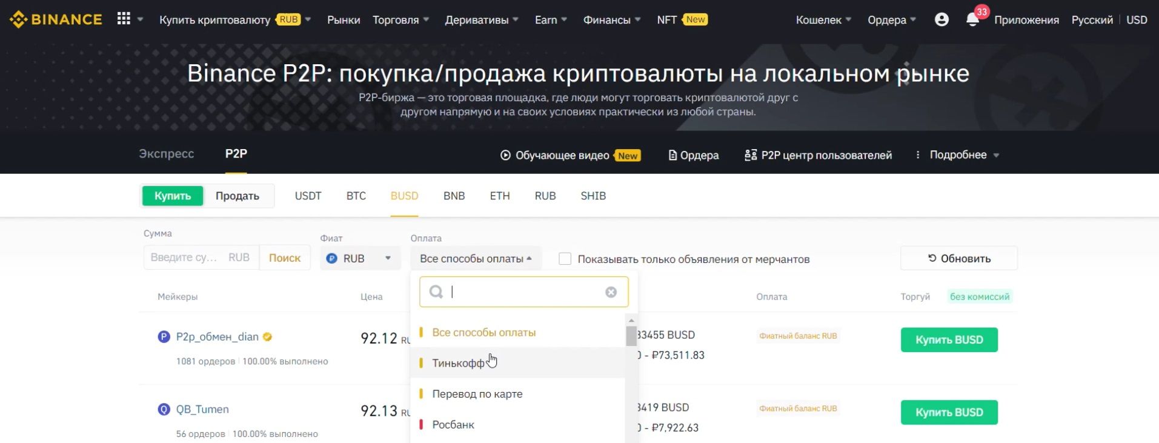Expand the Торговля menu
Screen dimensions: 1159x443
pos(401,19)
